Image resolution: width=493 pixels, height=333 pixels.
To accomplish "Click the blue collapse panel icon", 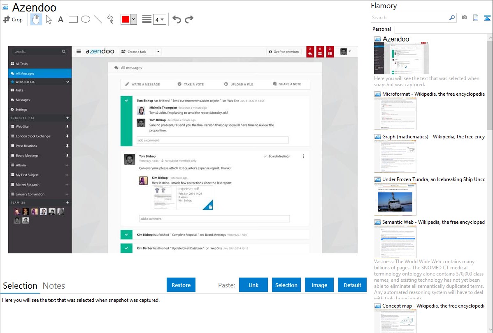I will pos(487,18).
